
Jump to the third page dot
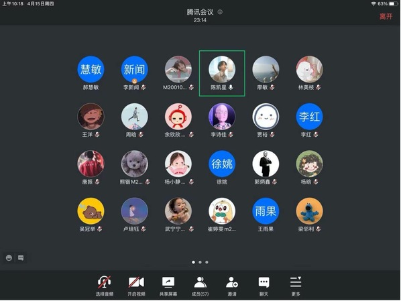pyautogui.click(x=207, y=262)
